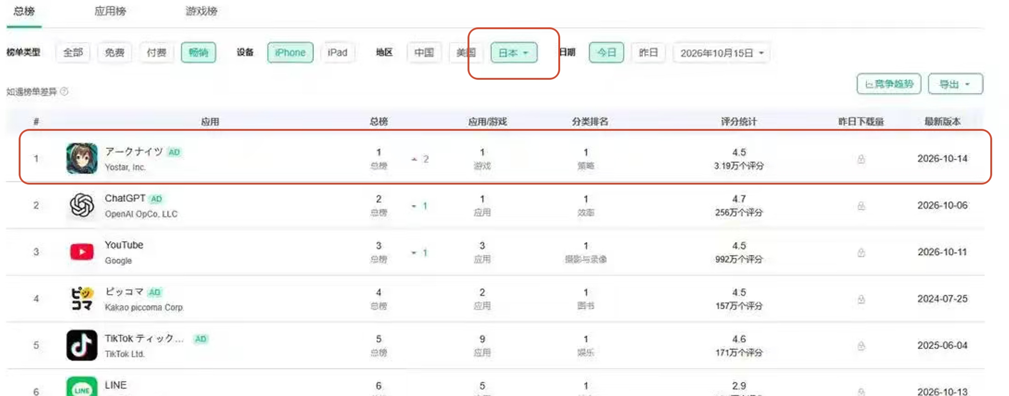Click the lock icon in ピッコマ row
Screen dimensions: 1009x396
click(x=861, y=299)
